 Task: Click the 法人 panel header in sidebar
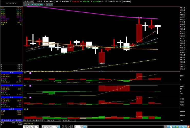click(x=11, y=97)
